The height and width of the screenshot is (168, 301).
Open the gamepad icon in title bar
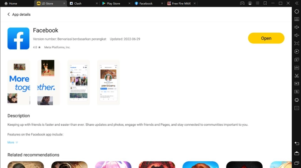click(242, 3)
